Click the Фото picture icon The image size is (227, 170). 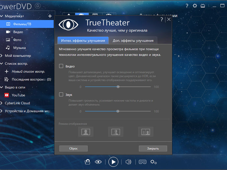8,40
